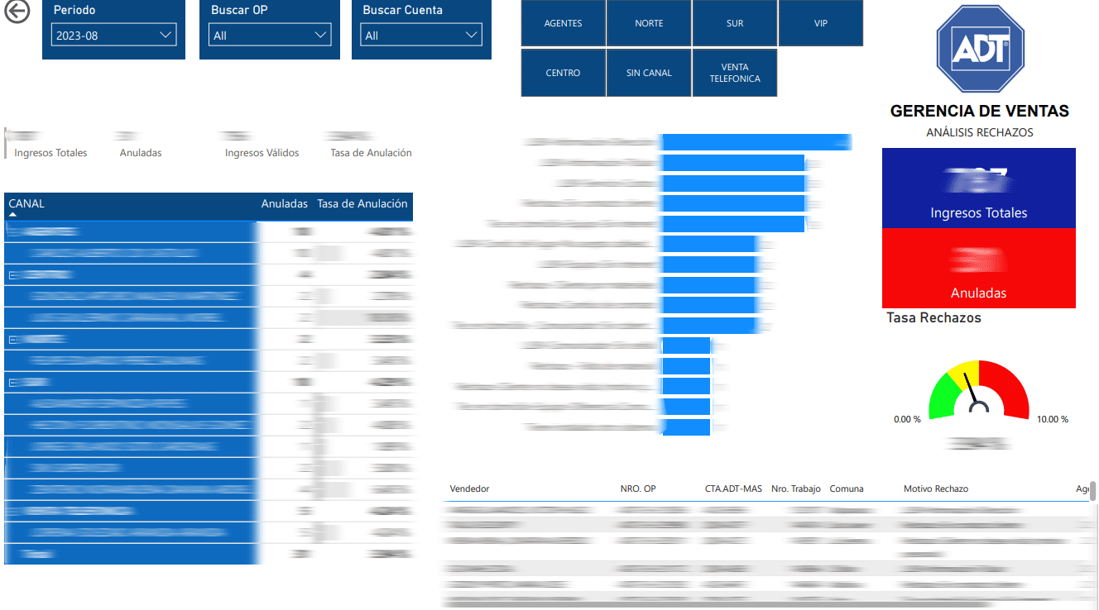Filter by the AGENTES channel button
The image size is (1099, 610).
(563, 23)
